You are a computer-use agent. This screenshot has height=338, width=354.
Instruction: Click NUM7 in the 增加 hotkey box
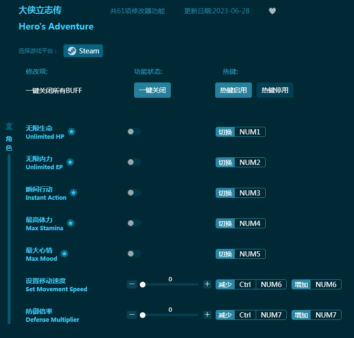click(x=326, y=315)
